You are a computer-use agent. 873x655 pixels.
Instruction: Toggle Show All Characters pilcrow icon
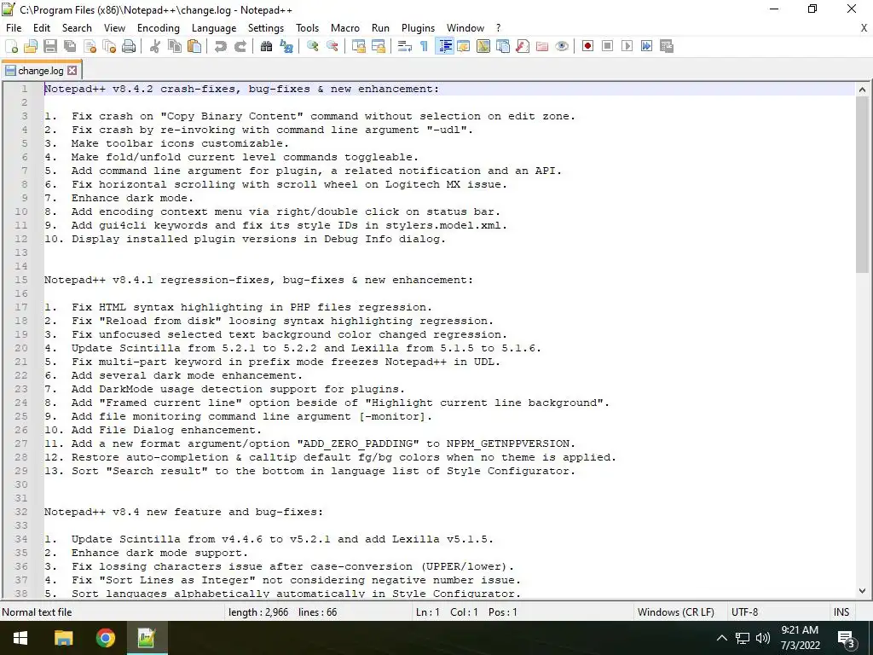point(425,46)
